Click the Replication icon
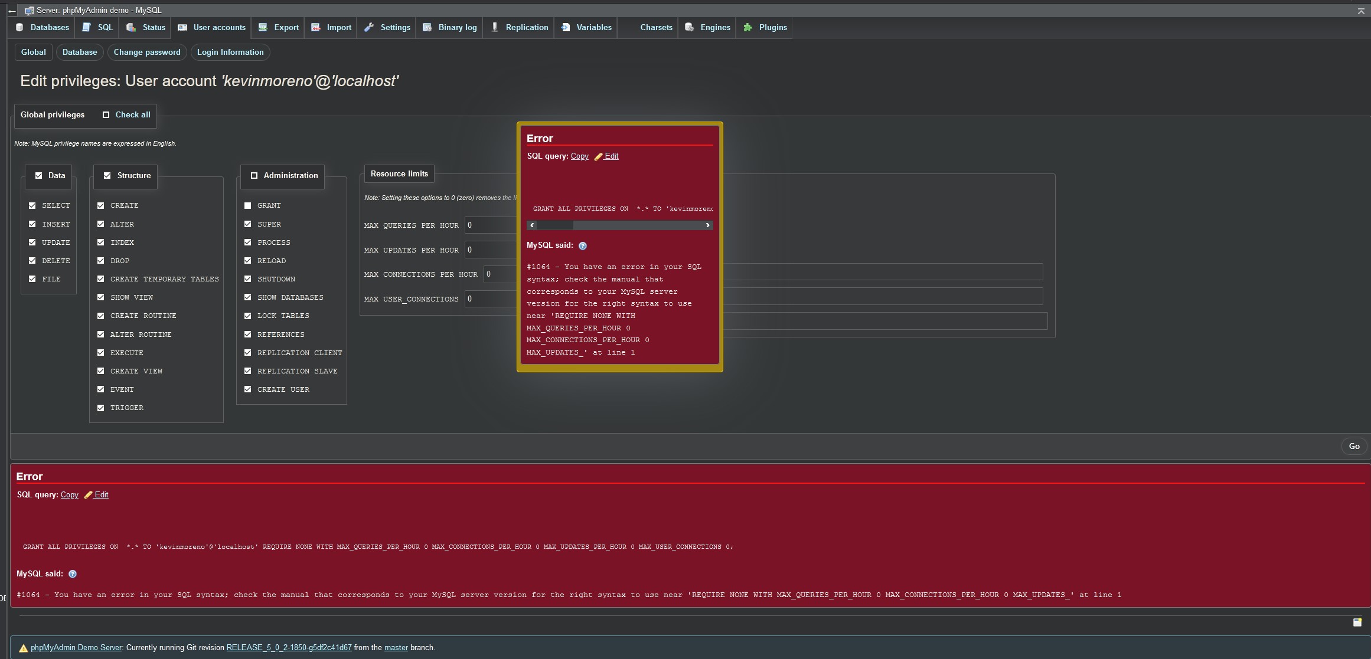 pos(494,27)
